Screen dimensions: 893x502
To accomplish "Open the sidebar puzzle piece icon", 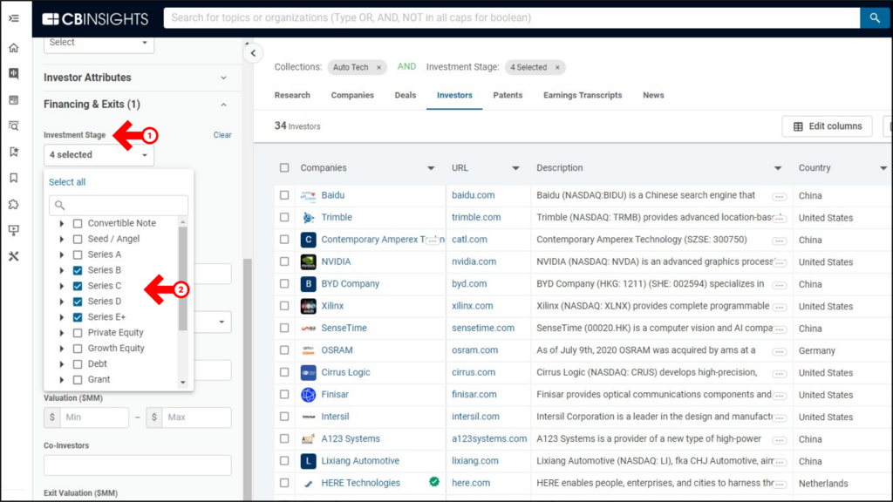I will pos(14,204).
